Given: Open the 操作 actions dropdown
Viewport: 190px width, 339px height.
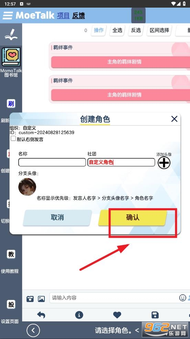Looking at the screenshot, I should (x=99, y=30).
